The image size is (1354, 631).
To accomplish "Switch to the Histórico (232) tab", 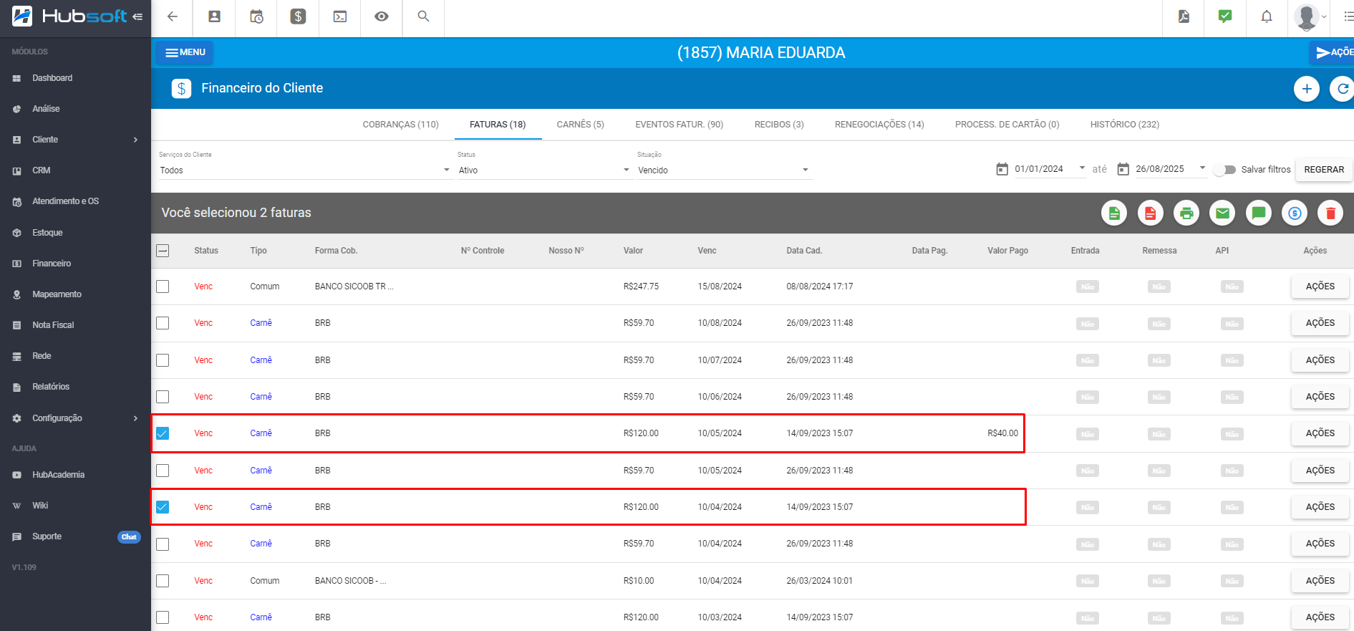I will tap(1125, 125).
